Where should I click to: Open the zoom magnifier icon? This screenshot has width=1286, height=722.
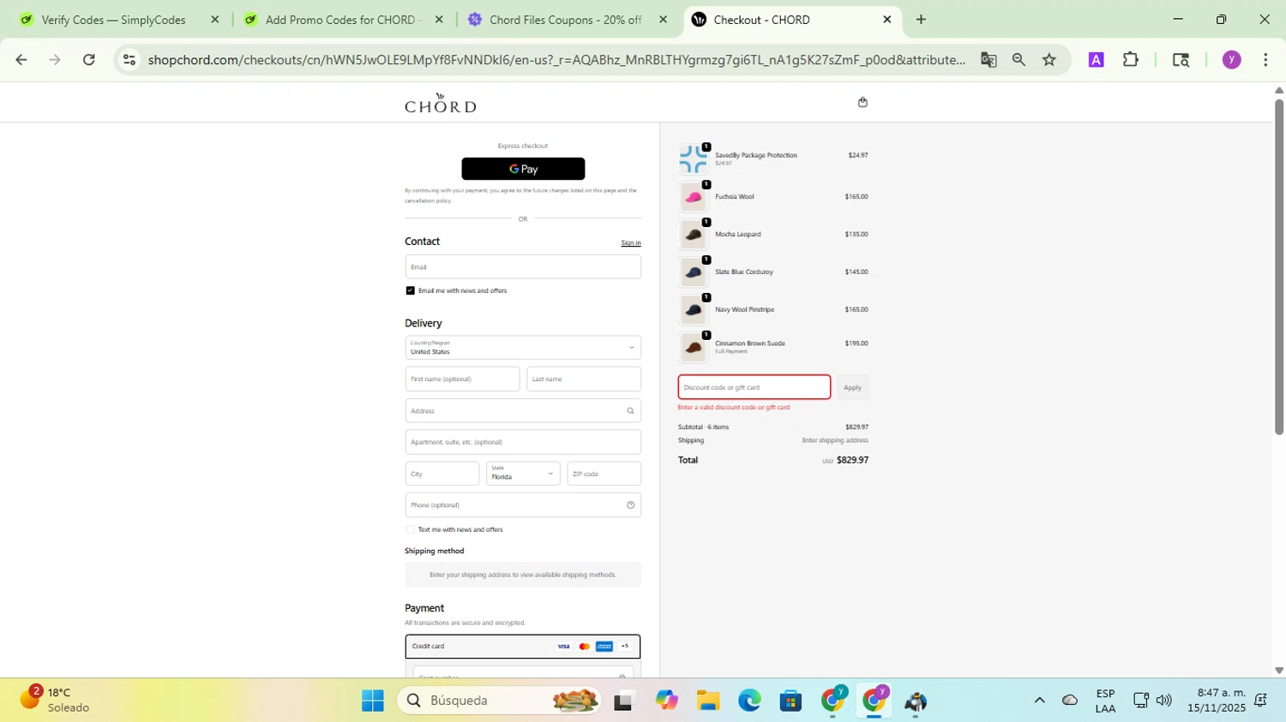(1019, 60)
